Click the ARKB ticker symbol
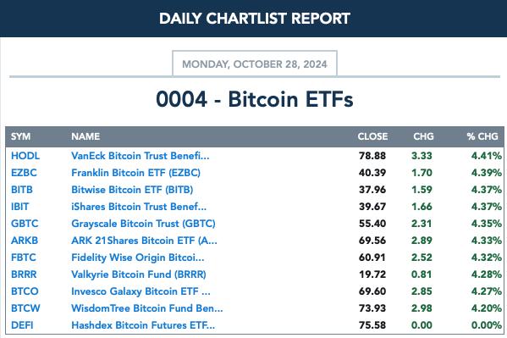 click(25, 241)
